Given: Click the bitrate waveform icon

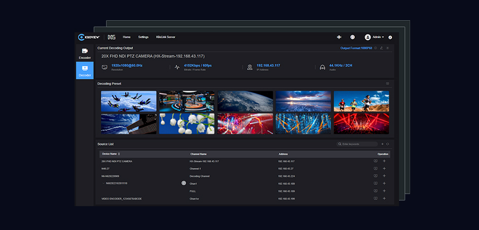Looking at the screenshot, I should (177, 67).
